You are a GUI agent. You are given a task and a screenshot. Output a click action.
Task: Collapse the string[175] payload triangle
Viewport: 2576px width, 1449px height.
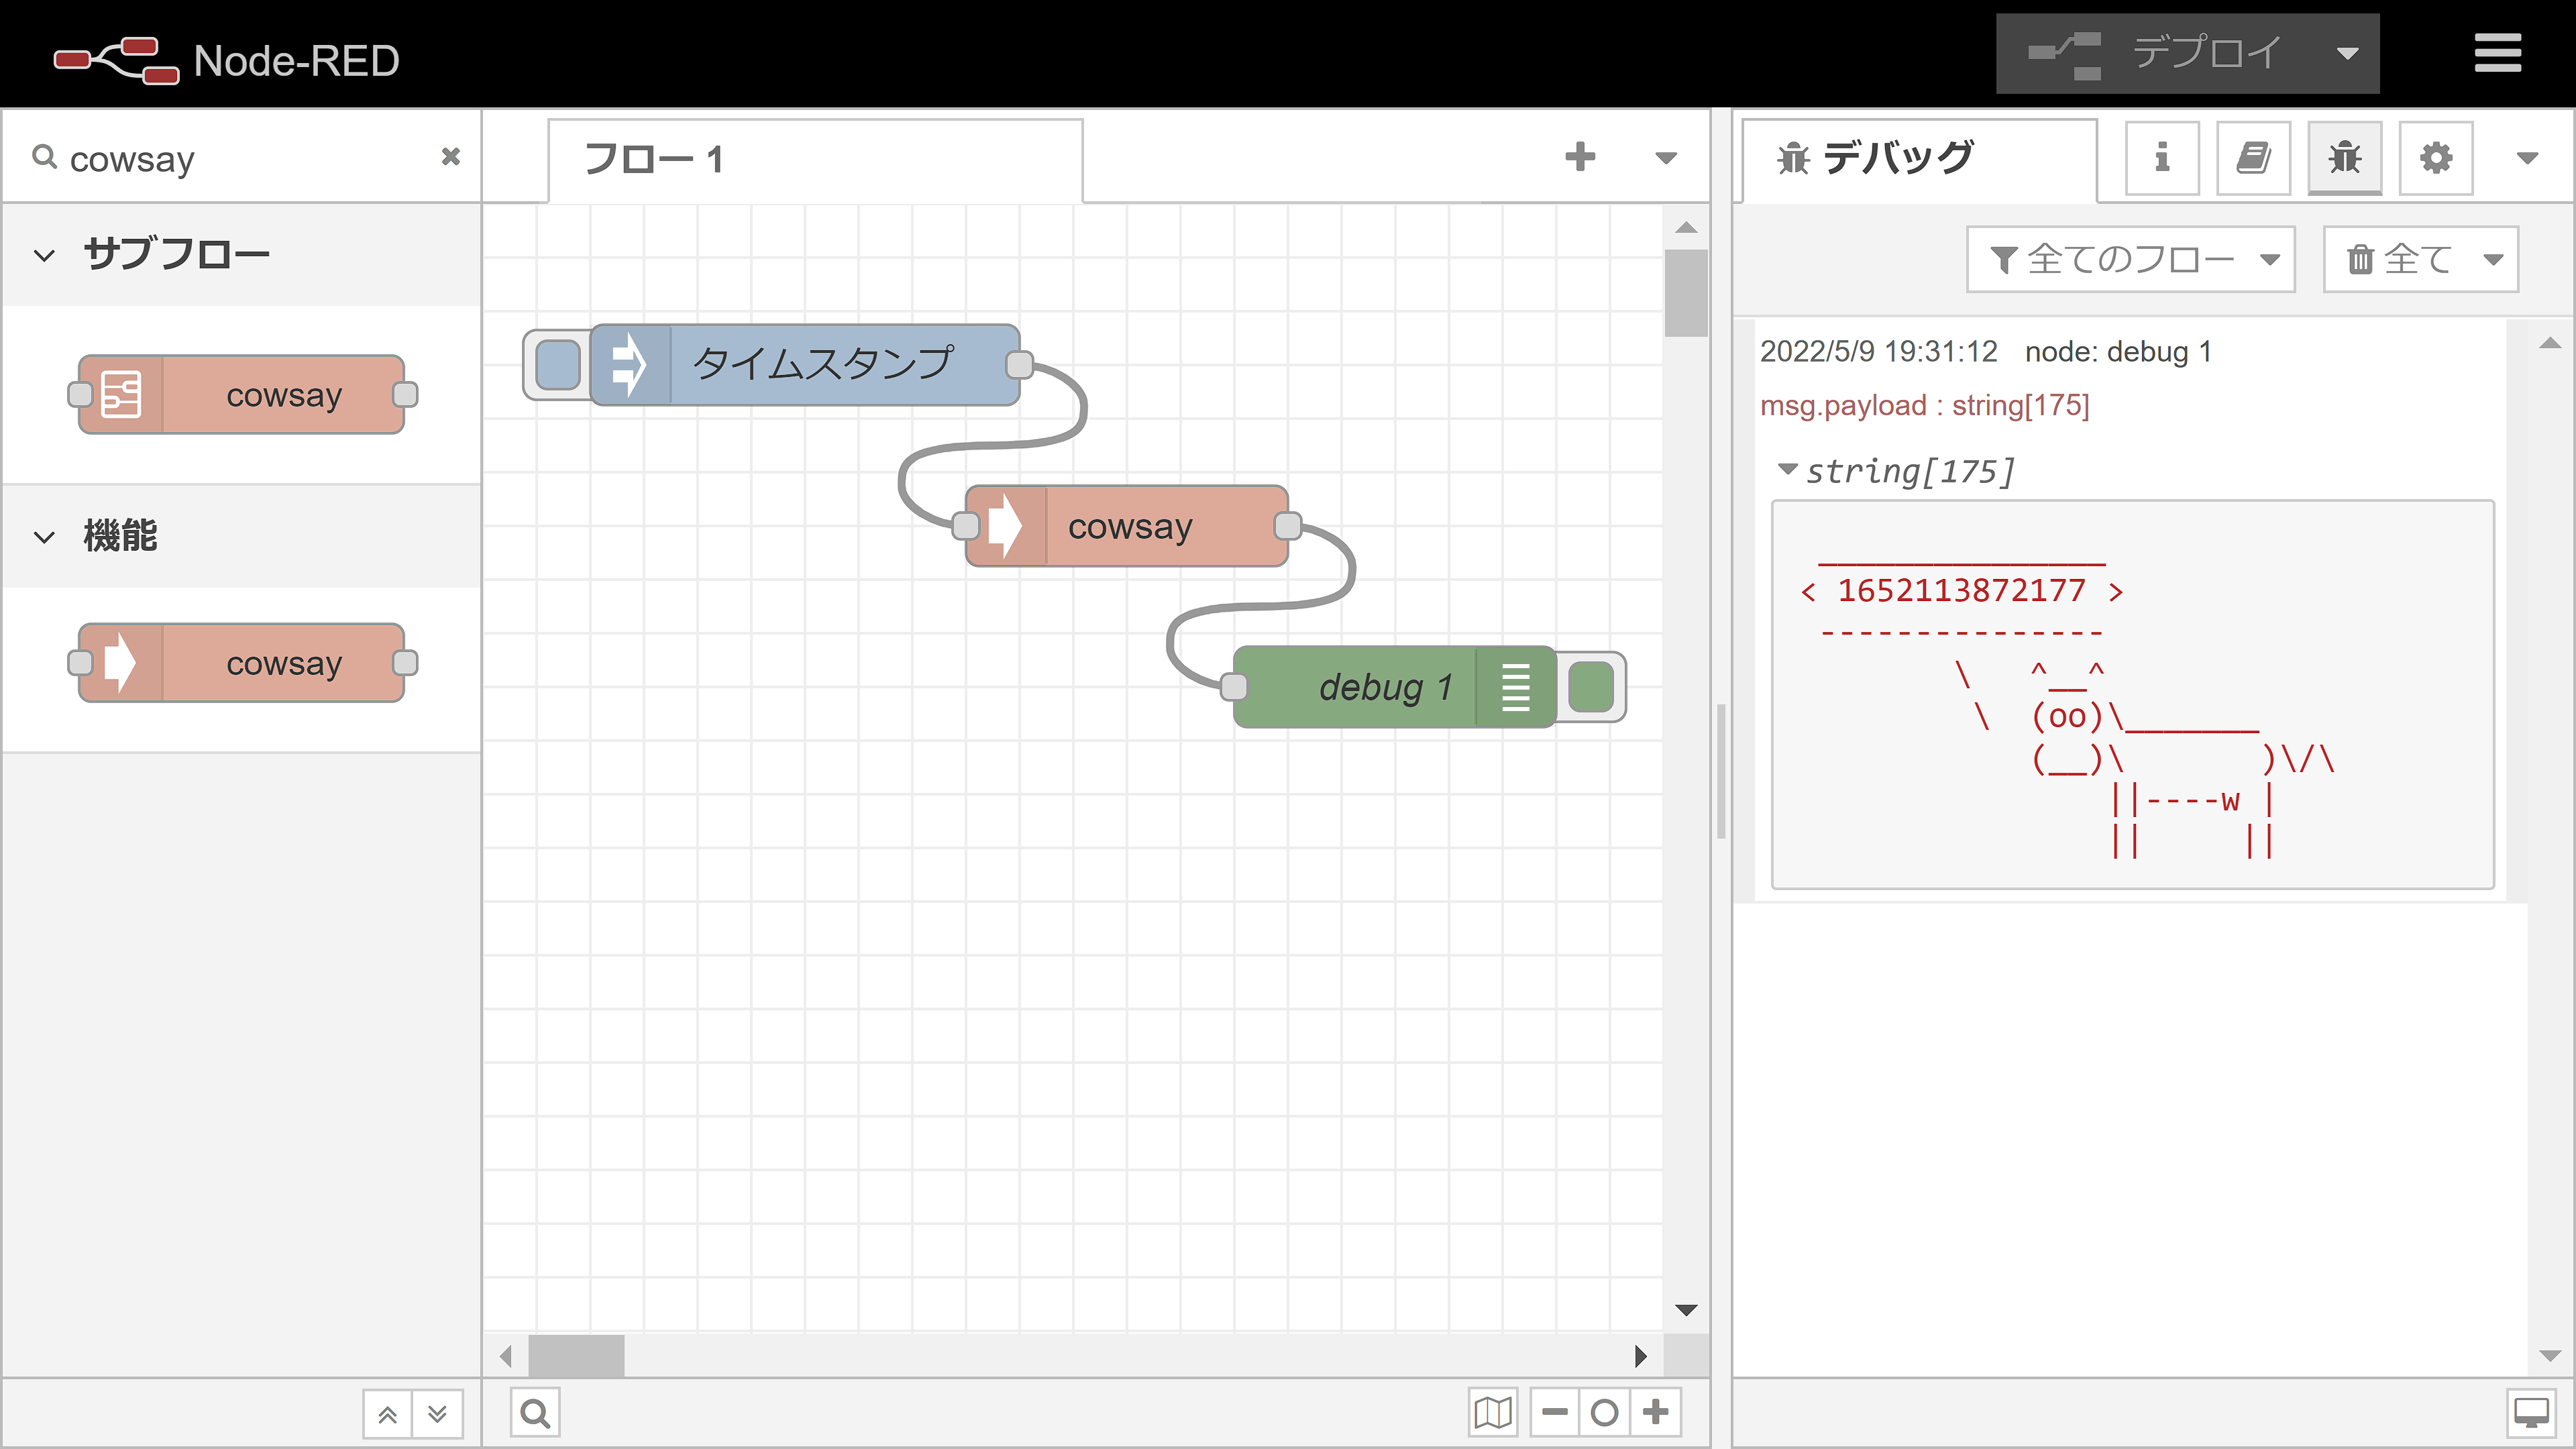(x=1787, y=469)
